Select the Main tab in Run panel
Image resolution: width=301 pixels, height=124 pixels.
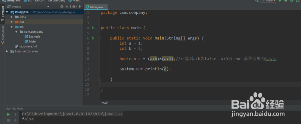[x=18, y=108]
